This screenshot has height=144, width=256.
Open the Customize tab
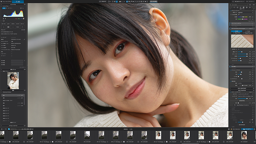pos(18,1)
